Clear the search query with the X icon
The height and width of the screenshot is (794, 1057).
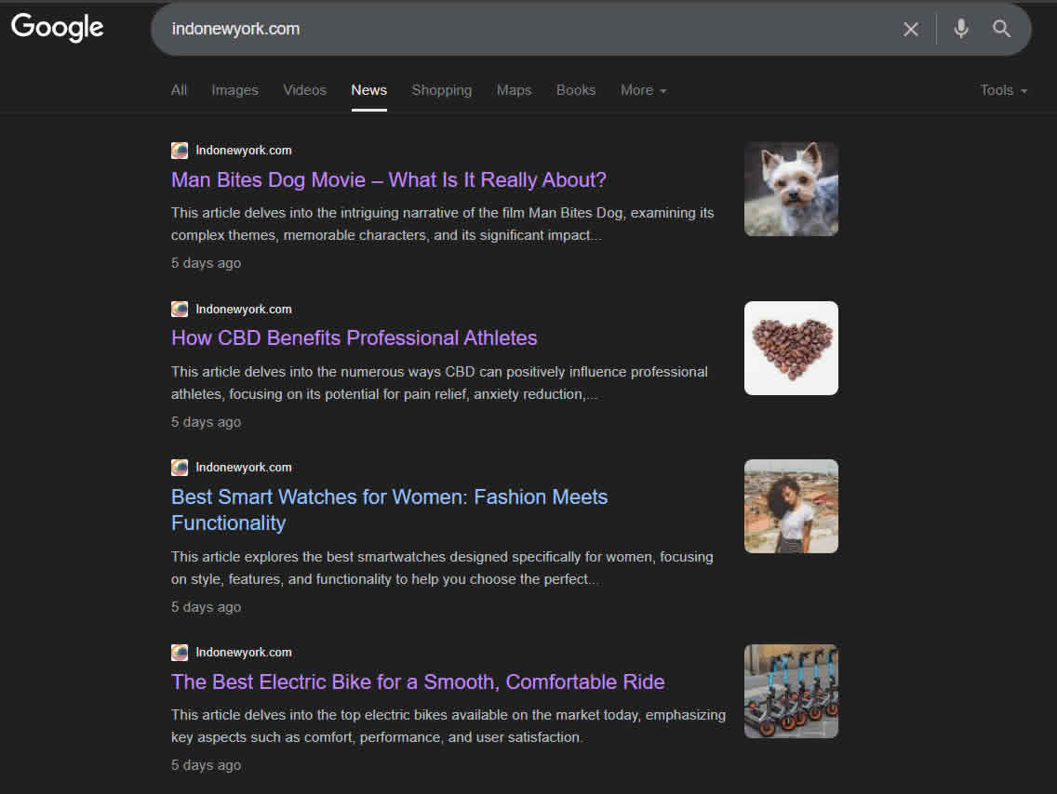[x=910, y=29]
